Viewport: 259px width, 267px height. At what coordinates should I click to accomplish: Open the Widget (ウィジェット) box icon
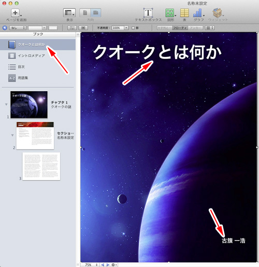click(x=217, y=13)
